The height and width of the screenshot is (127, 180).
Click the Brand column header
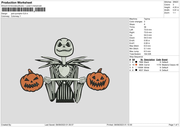point(165,60)
